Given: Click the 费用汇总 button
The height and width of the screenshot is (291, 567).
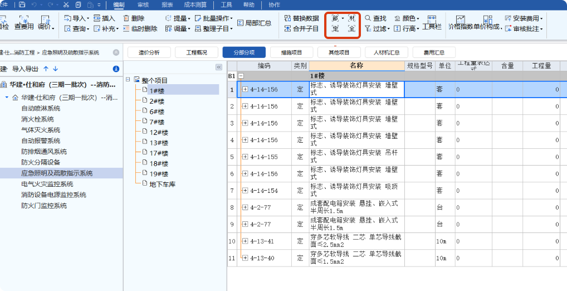Looking at the screenshot, I should (x=434, y=52).
